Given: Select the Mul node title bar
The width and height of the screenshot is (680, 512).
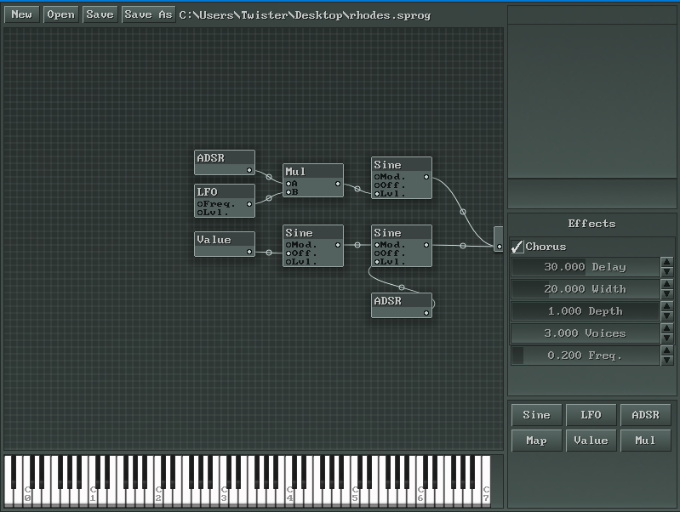Looking at the screenshot, I should coord(312,172).
